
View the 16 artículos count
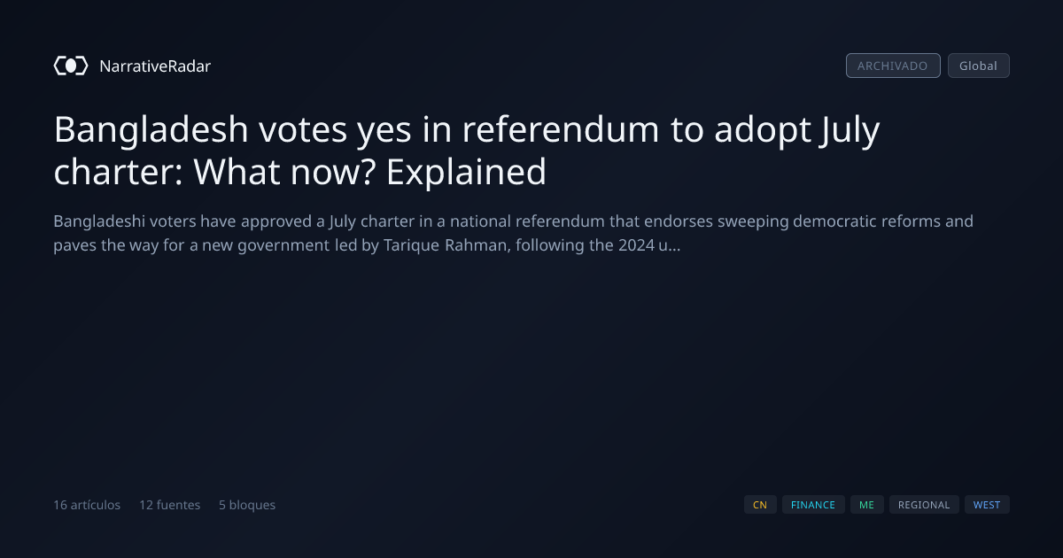coord(87,505)
